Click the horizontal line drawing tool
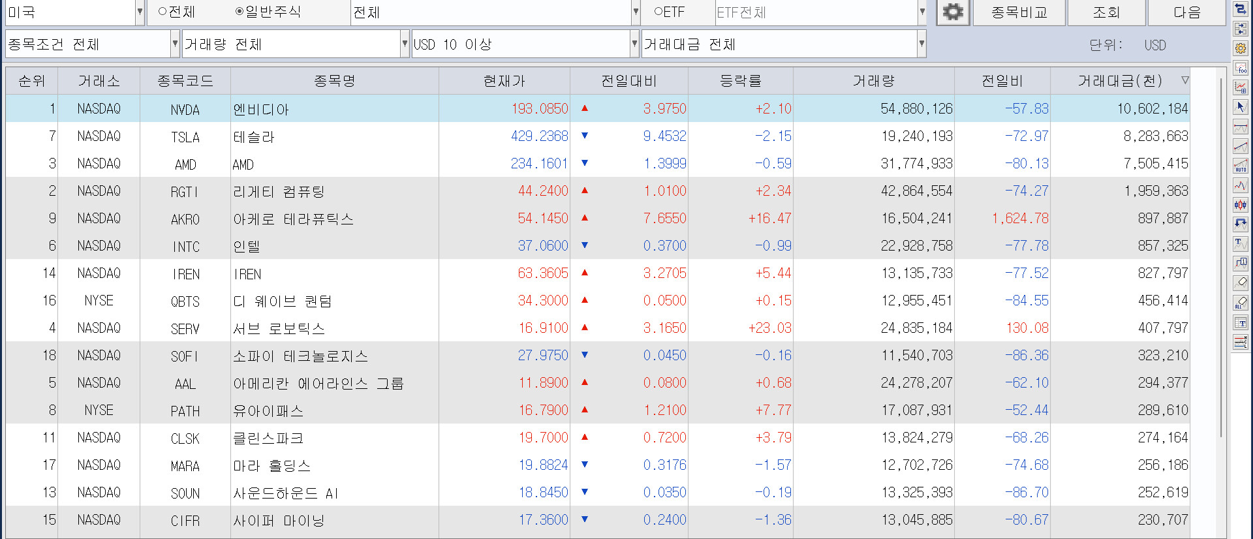 point(1240,127)
